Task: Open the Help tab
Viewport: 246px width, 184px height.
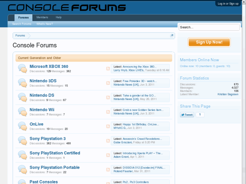Action: 59,17
